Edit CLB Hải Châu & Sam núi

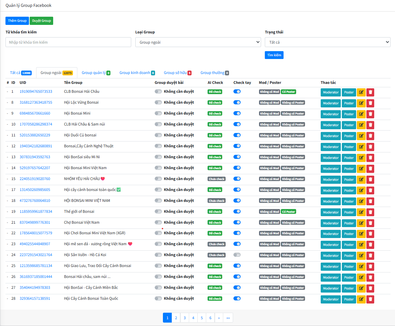click(361, 125)
